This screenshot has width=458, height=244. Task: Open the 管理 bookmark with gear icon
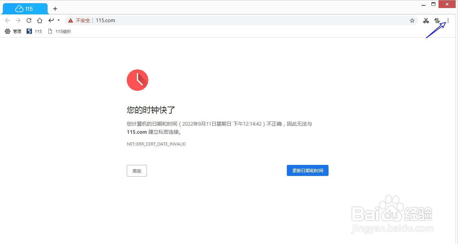pos(13,31)
